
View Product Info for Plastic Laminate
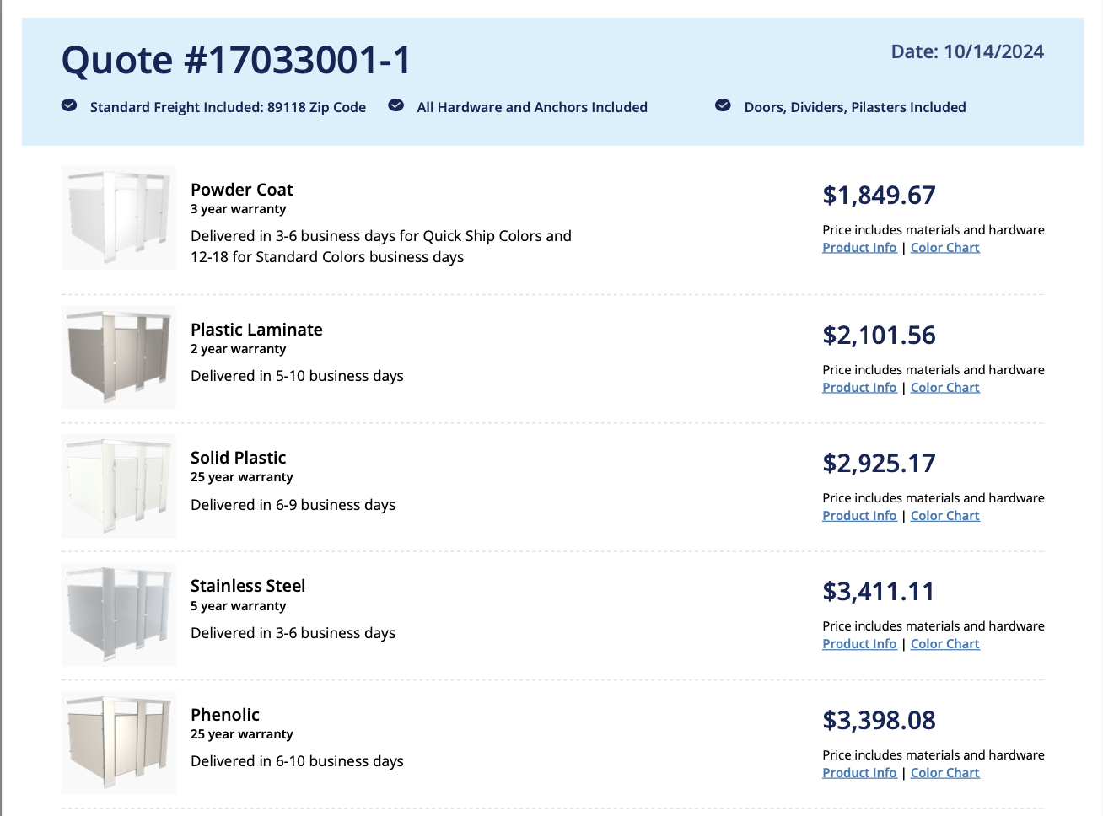point(859,388)
